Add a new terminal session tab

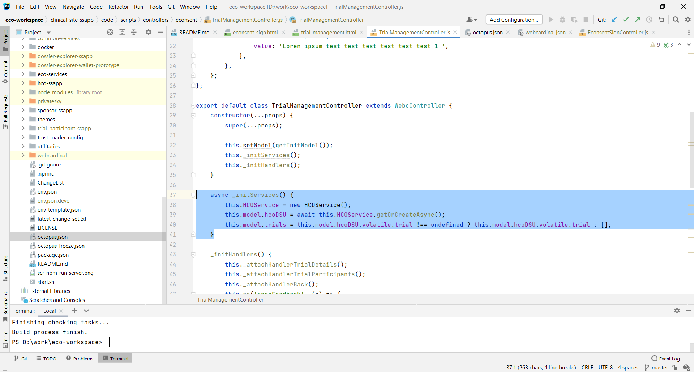pos(74,311)
